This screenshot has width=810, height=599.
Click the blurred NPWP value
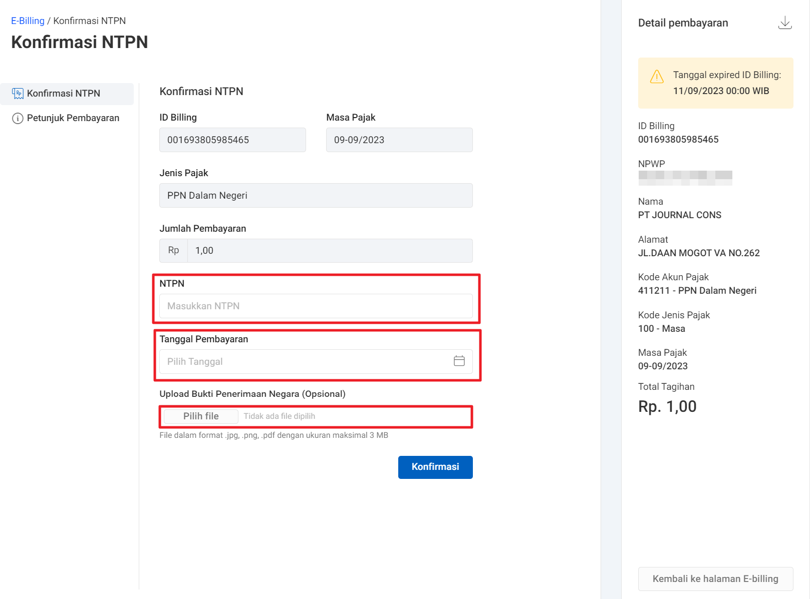coord(685,178)
